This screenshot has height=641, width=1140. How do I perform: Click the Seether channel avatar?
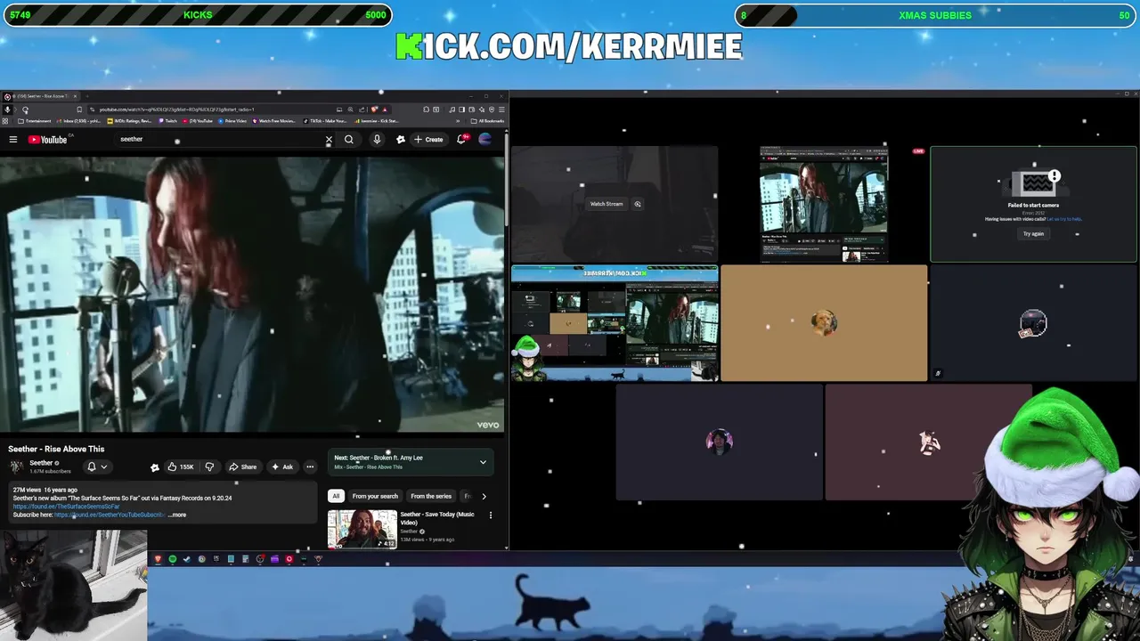click(x=16, y=467)
